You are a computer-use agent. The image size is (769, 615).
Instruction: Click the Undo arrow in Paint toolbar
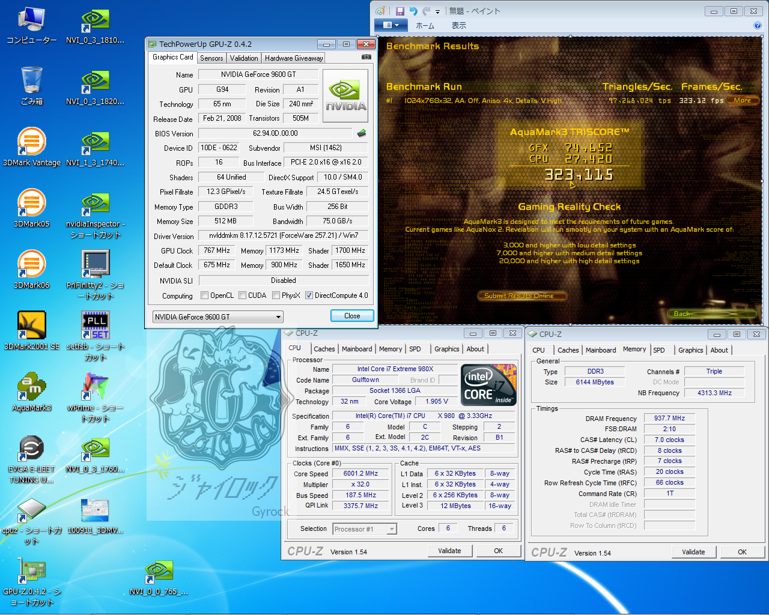pos(413,11)
